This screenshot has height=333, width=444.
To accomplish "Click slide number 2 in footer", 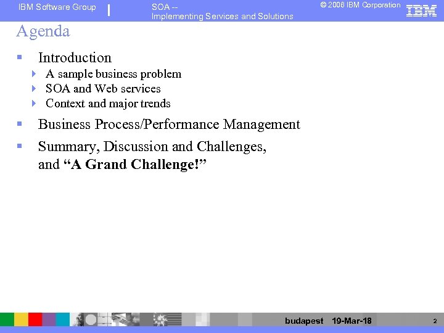I will coord(435,321).
